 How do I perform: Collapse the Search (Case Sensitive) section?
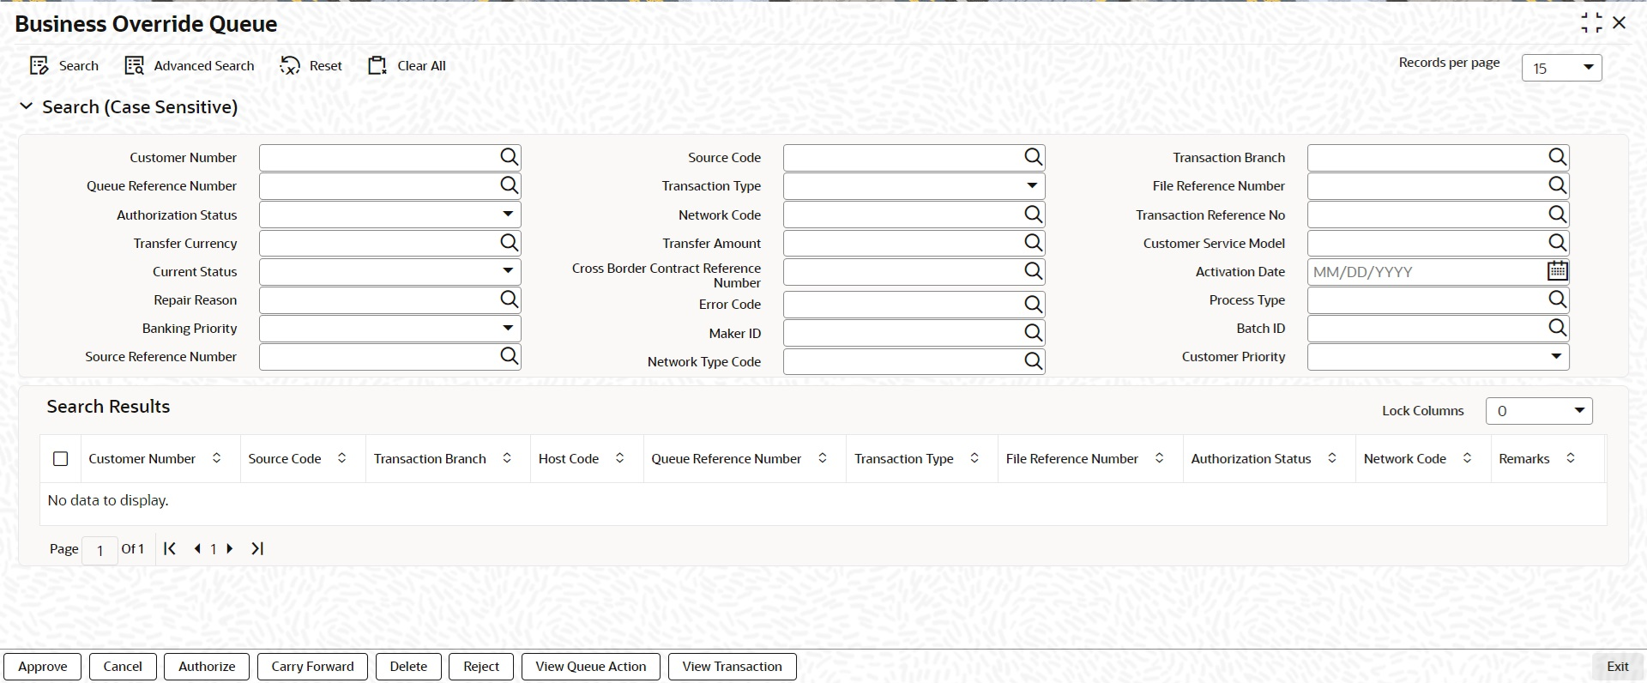click(x=27, y=106)
